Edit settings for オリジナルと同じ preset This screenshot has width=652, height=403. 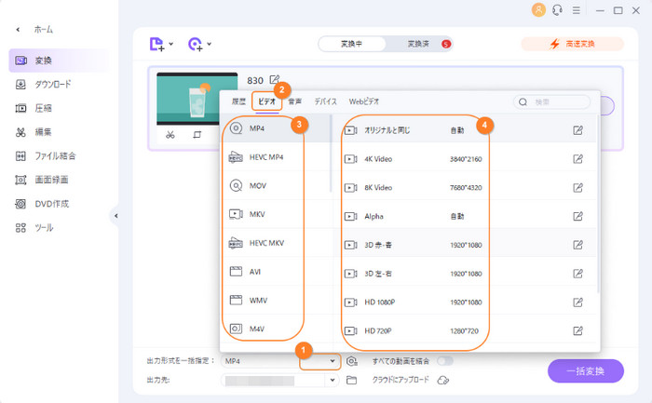tap(578, 130)
